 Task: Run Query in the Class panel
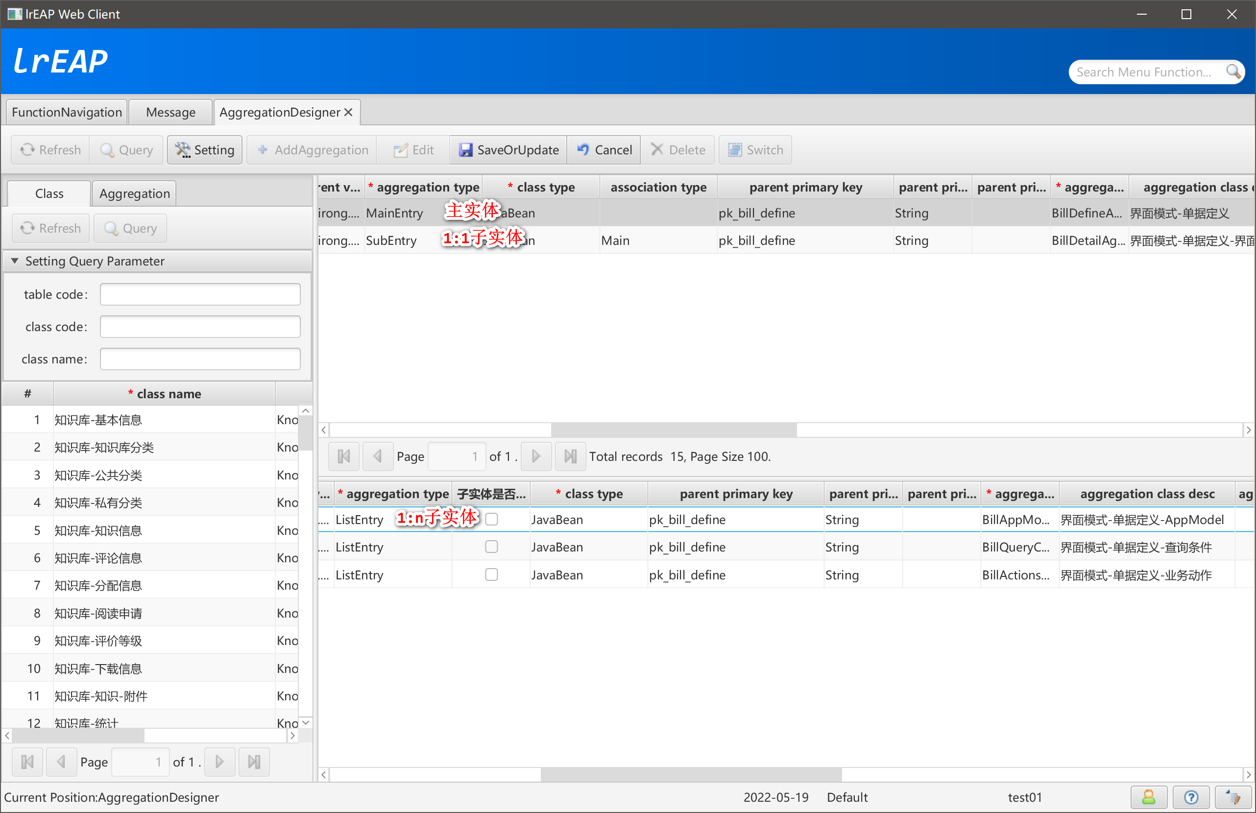(130, 228)
